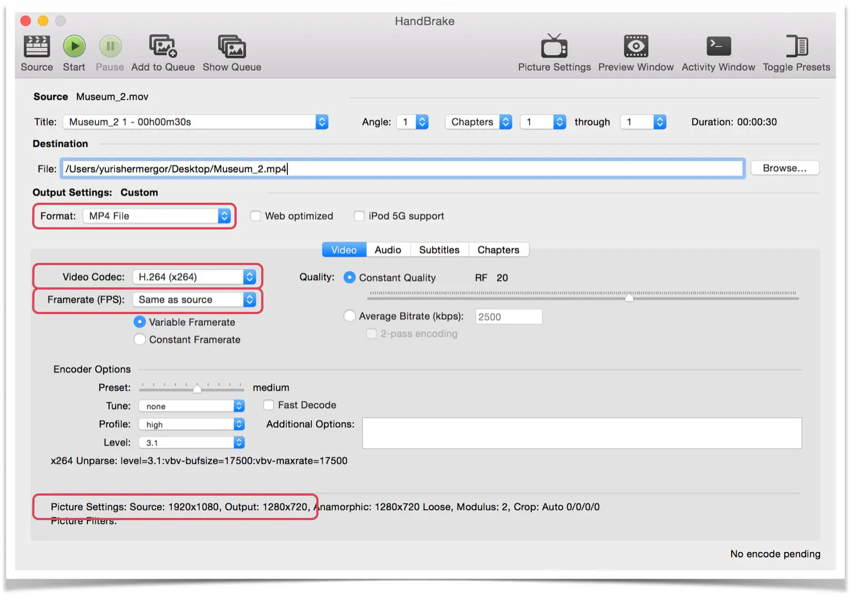Switch to the Subtitles tab
This screenshot has height=597, width=852.
[x=439, y=250]
